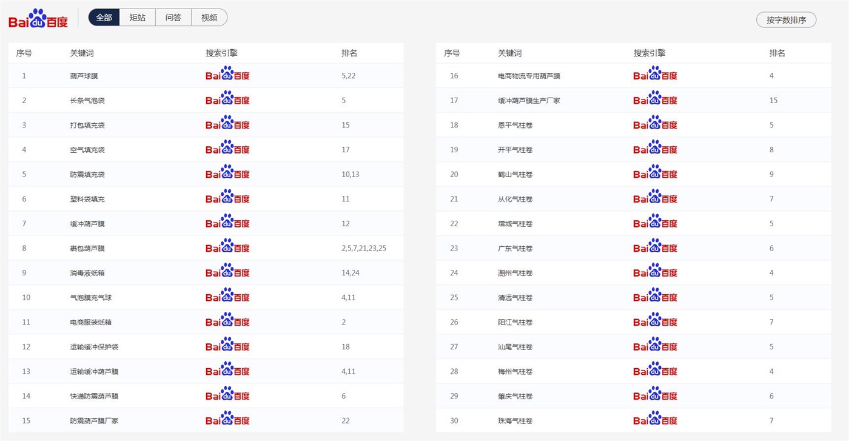The image size is (849, 441).
Task: Click the keyword 长条气泡袋
Action: pyautogui.click(x=87, y=101)
